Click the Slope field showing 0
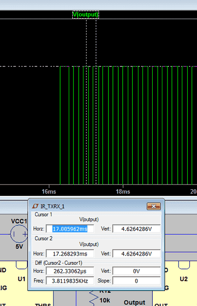This screenshot has height=306, width=197. [136, 281]
